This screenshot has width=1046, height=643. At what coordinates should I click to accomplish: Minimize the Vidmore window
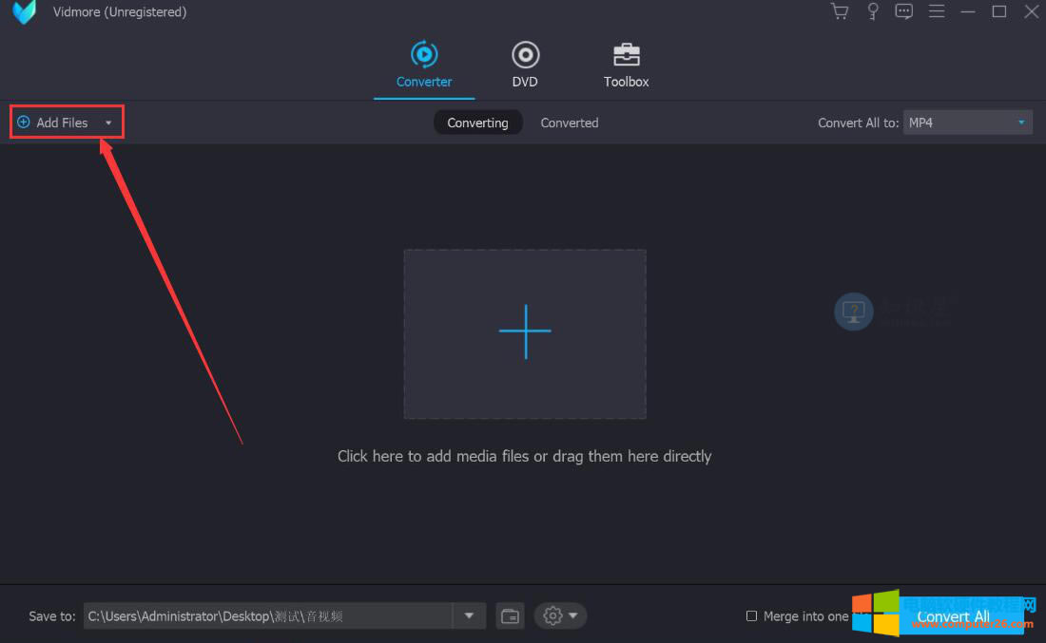coord(968,11)
